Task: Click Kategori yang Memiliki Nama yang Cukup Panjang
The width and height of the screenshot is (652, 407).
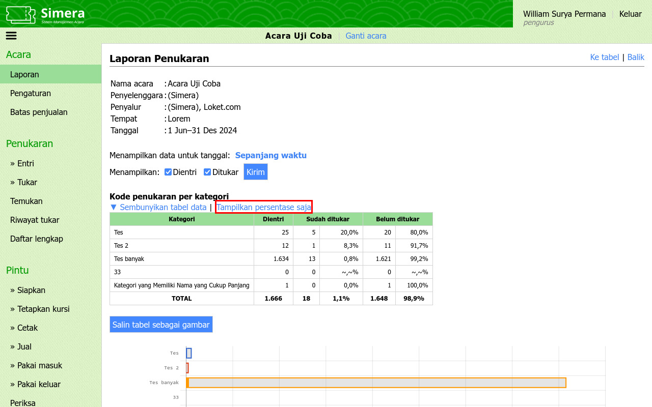Action: click(182, 285)
